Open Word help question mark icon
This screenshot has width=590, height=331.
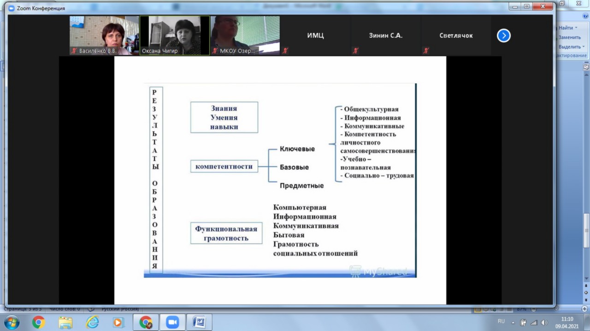585,16
